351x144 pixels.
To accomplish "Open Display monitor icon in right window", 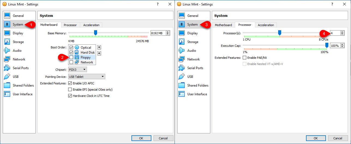I will pos(182,33).
